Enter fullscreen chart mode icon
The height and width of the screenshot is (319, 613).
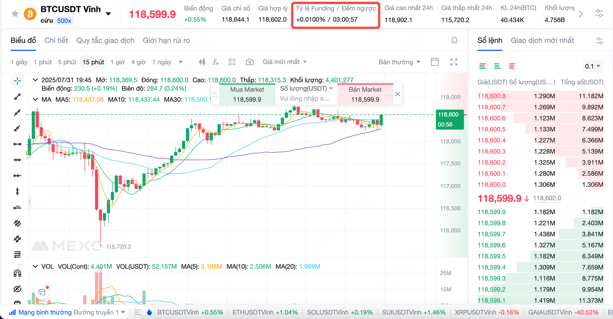tap(454, 62)
